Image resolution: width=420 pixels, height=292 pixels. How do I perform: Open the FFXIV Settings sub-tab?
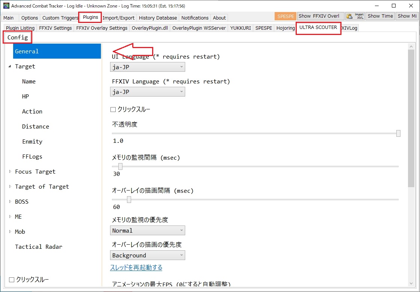56,28
